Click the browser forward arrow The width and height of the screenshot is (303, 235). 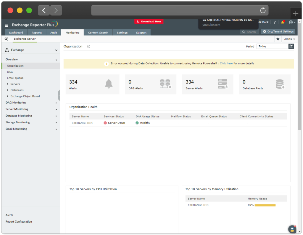point(56,10)
